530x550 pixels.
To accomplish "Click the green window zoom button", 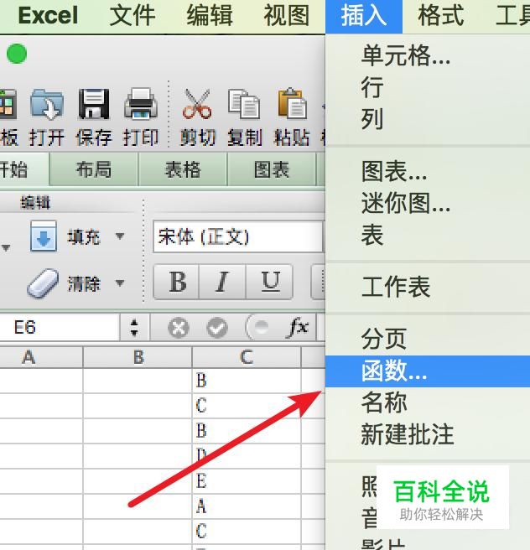I will click(x=17, y=54).
